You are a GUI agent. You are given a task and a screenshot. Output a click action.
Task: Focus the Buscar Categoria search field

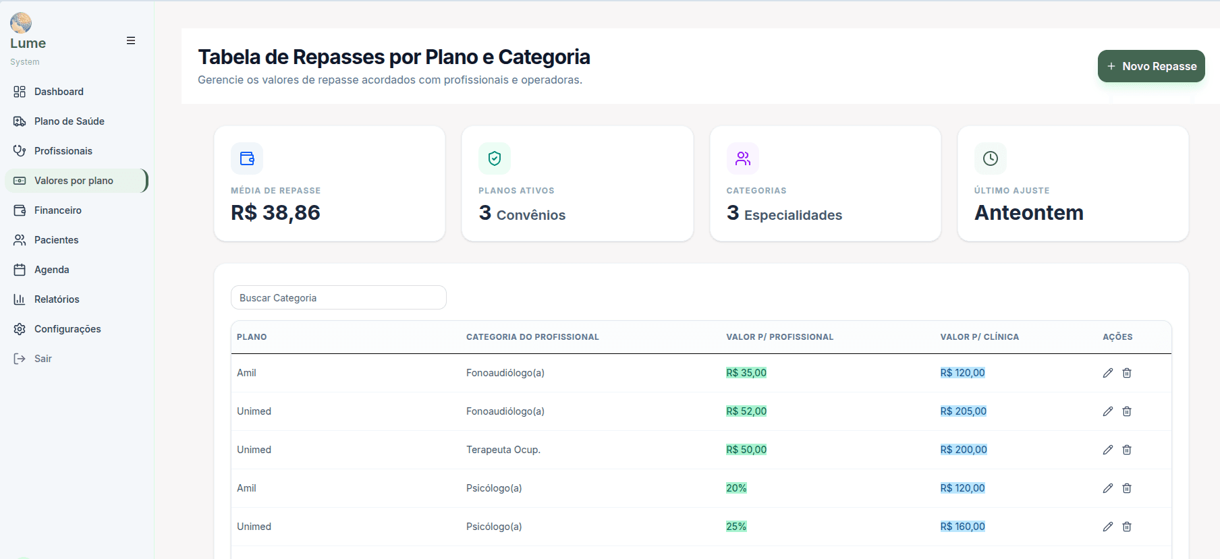339,297
